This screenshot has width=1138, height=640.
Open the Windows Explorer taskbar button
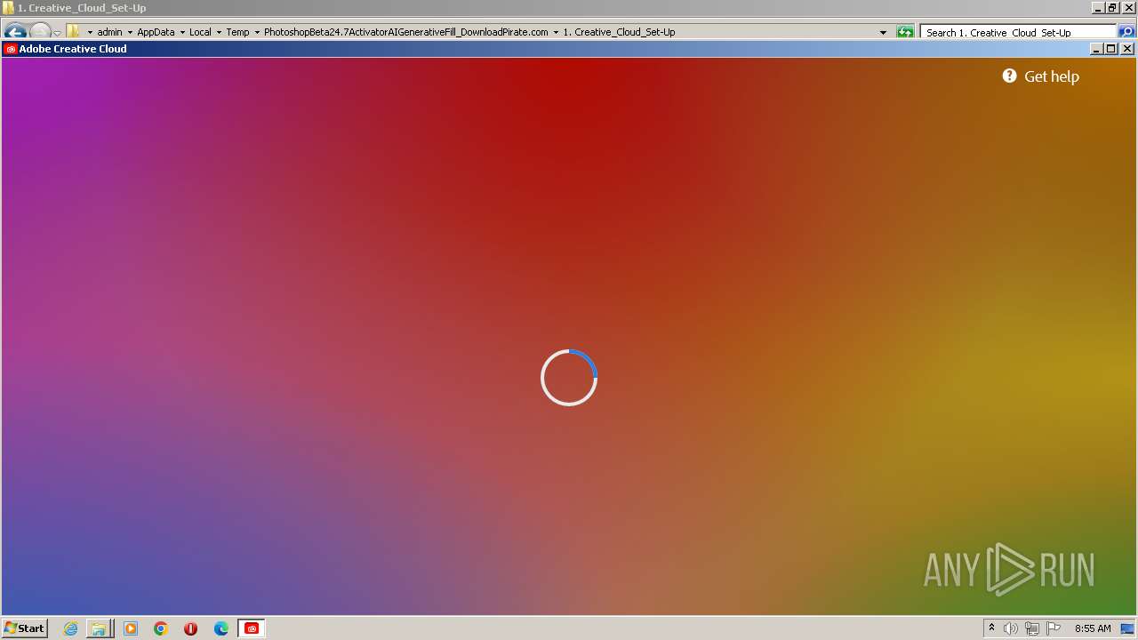pos(99,628)
